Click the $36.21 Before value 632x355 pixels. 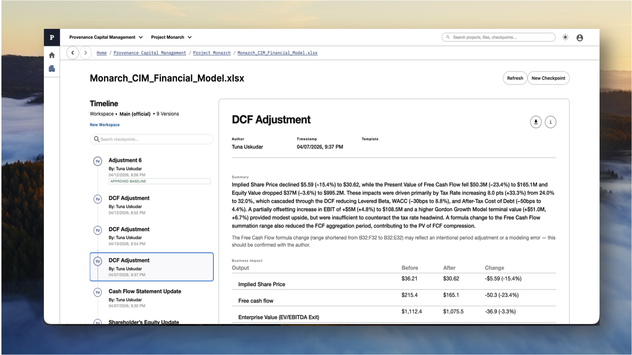(409, 278)
